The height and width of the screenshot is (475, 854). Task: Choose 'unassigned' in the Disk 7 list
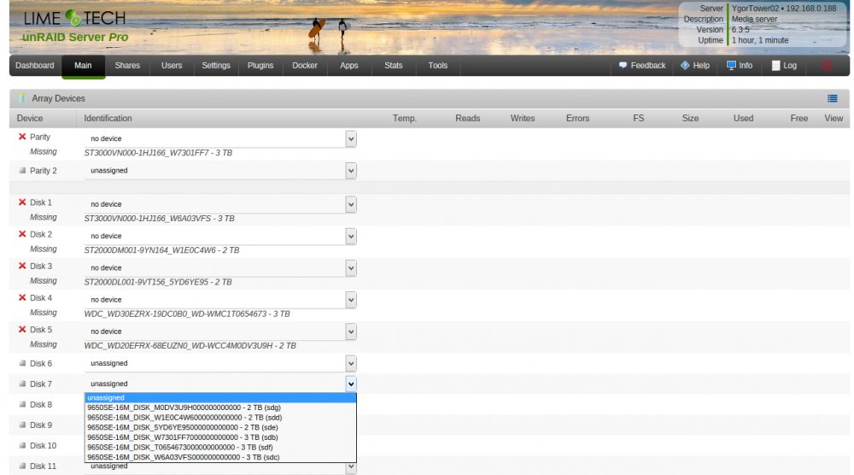click(220, 397)
